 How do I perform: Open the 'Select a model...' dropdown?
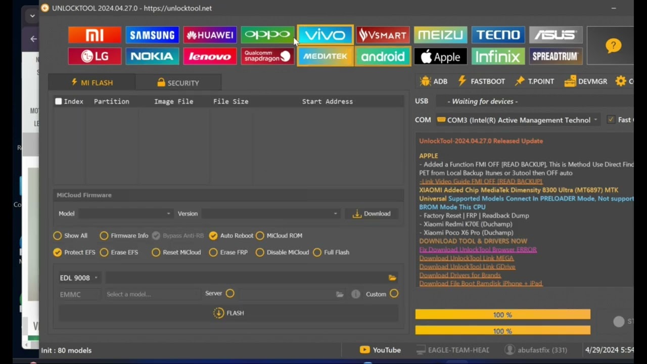coord(152,294)
